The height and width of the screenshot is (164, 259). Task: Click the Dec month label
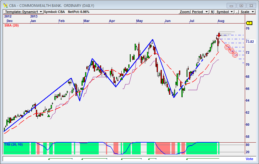pyautogui.click(x=10, y=21)
